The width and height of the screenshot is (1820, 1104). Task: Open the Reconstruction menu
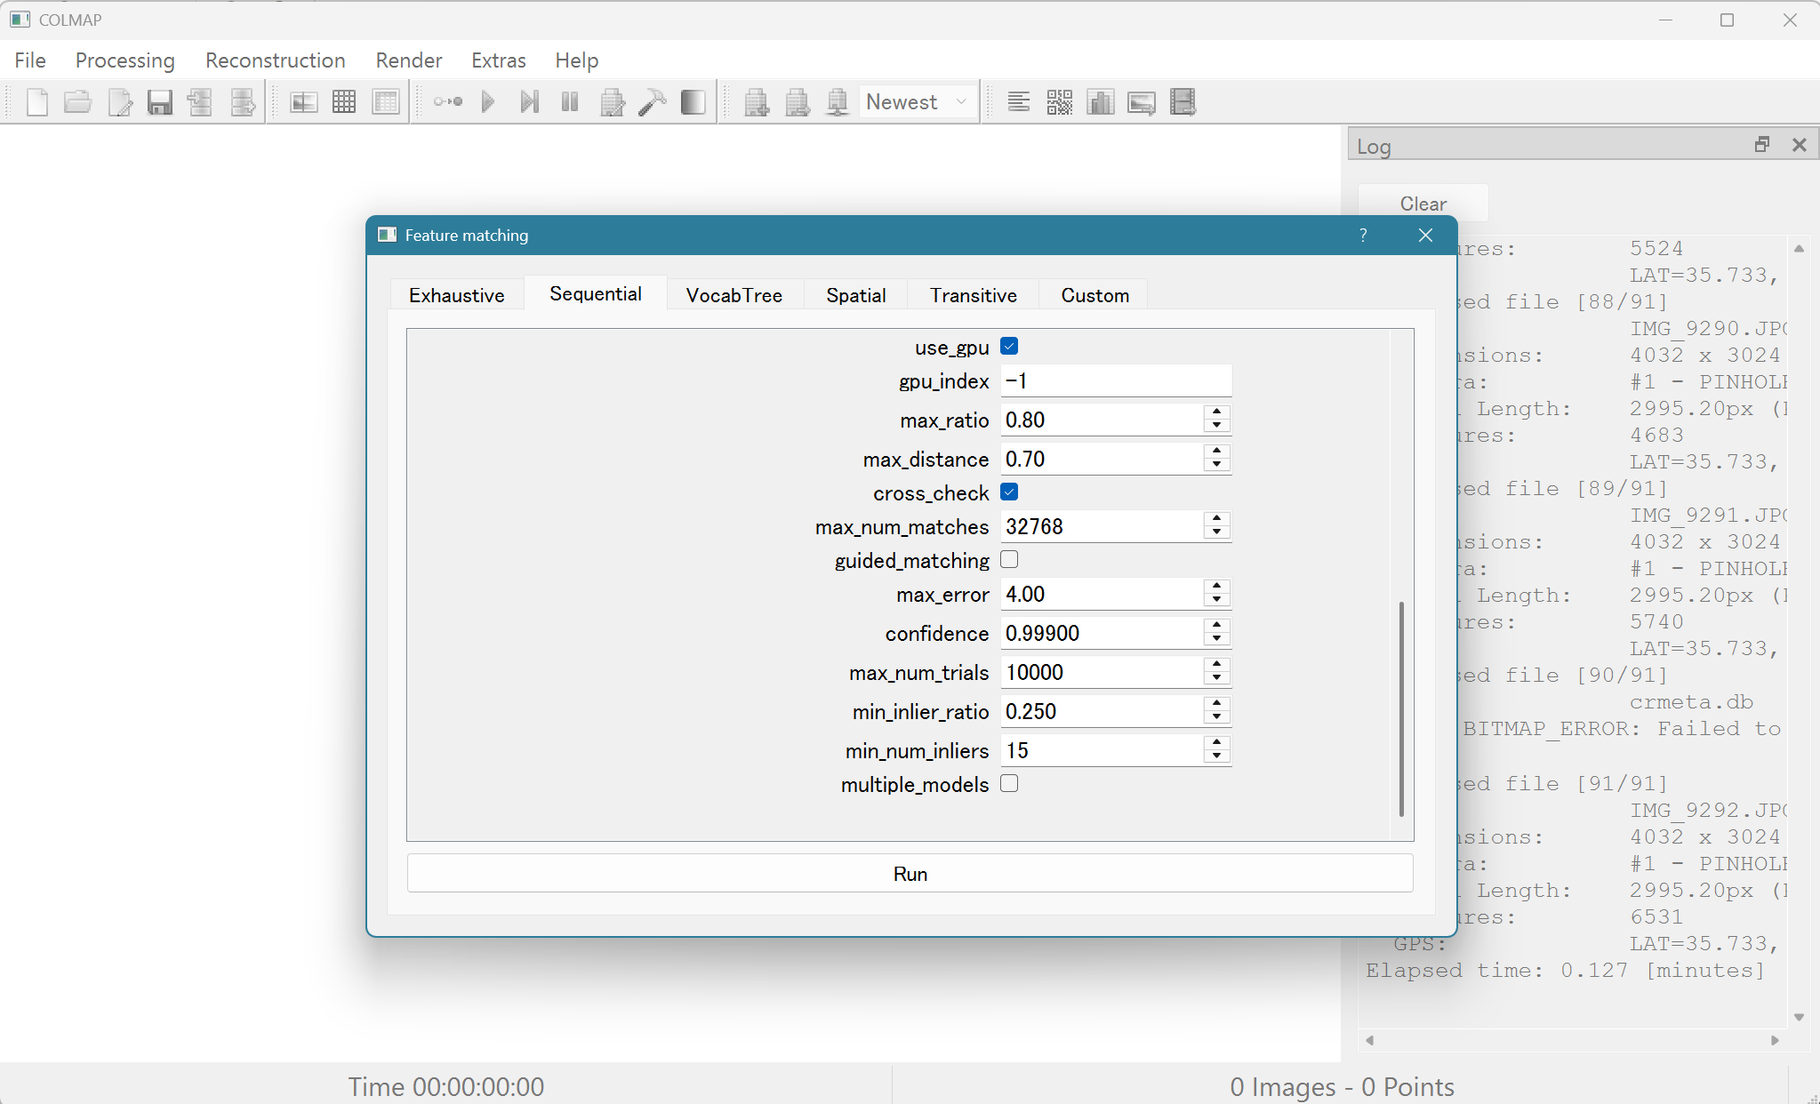click(x=275, y=60)
